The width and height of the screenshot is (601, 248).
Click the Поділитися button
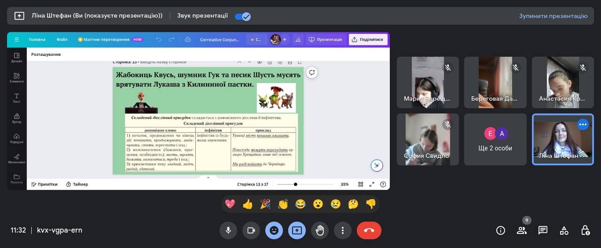point(368,39)
